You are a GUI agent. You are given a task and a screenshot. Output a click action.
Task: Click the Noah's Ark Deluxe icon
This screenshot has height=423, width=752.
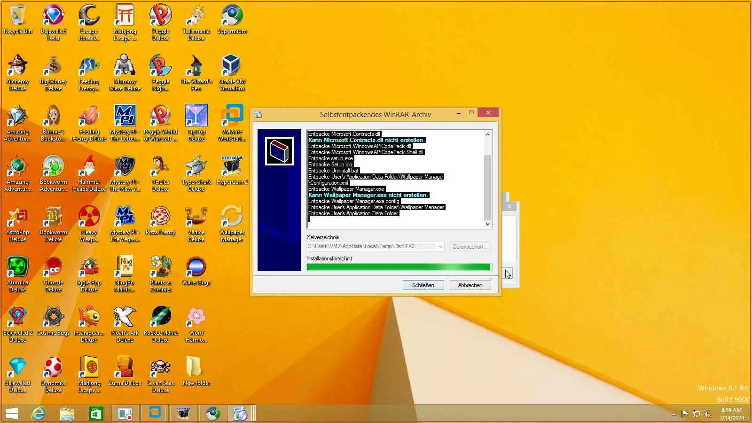[125, 324]
